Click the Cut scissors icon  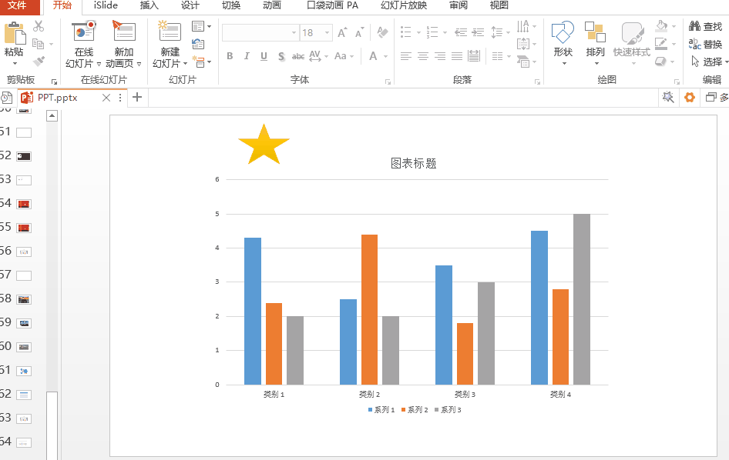coord(39,26)
